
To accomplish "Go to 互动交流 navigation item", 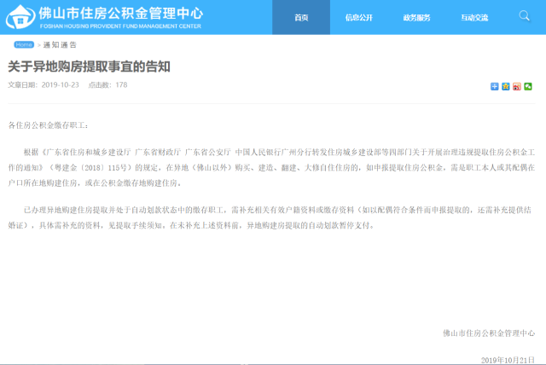I will [474, 17].
